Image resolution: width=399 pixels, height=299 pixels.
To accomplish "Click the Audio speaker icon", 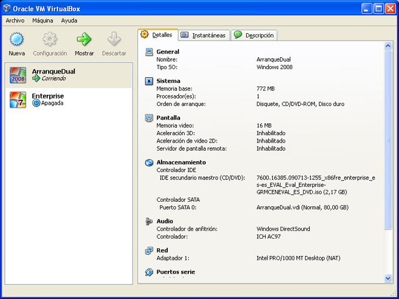I will pos(149,221).
